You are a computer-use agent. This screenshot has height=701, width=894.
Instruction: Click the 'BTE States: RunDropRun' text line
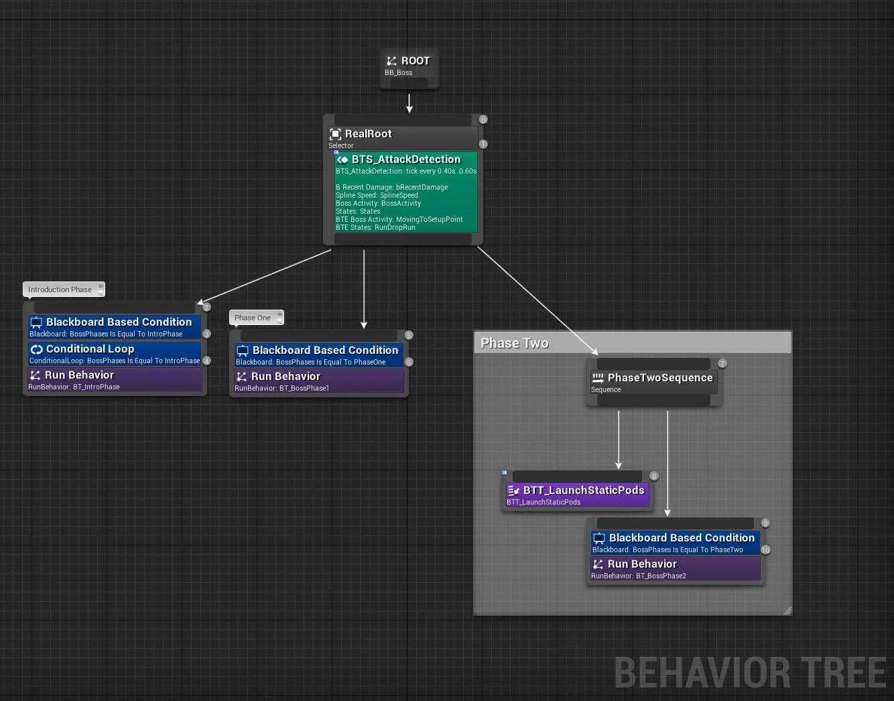point(375,228)
